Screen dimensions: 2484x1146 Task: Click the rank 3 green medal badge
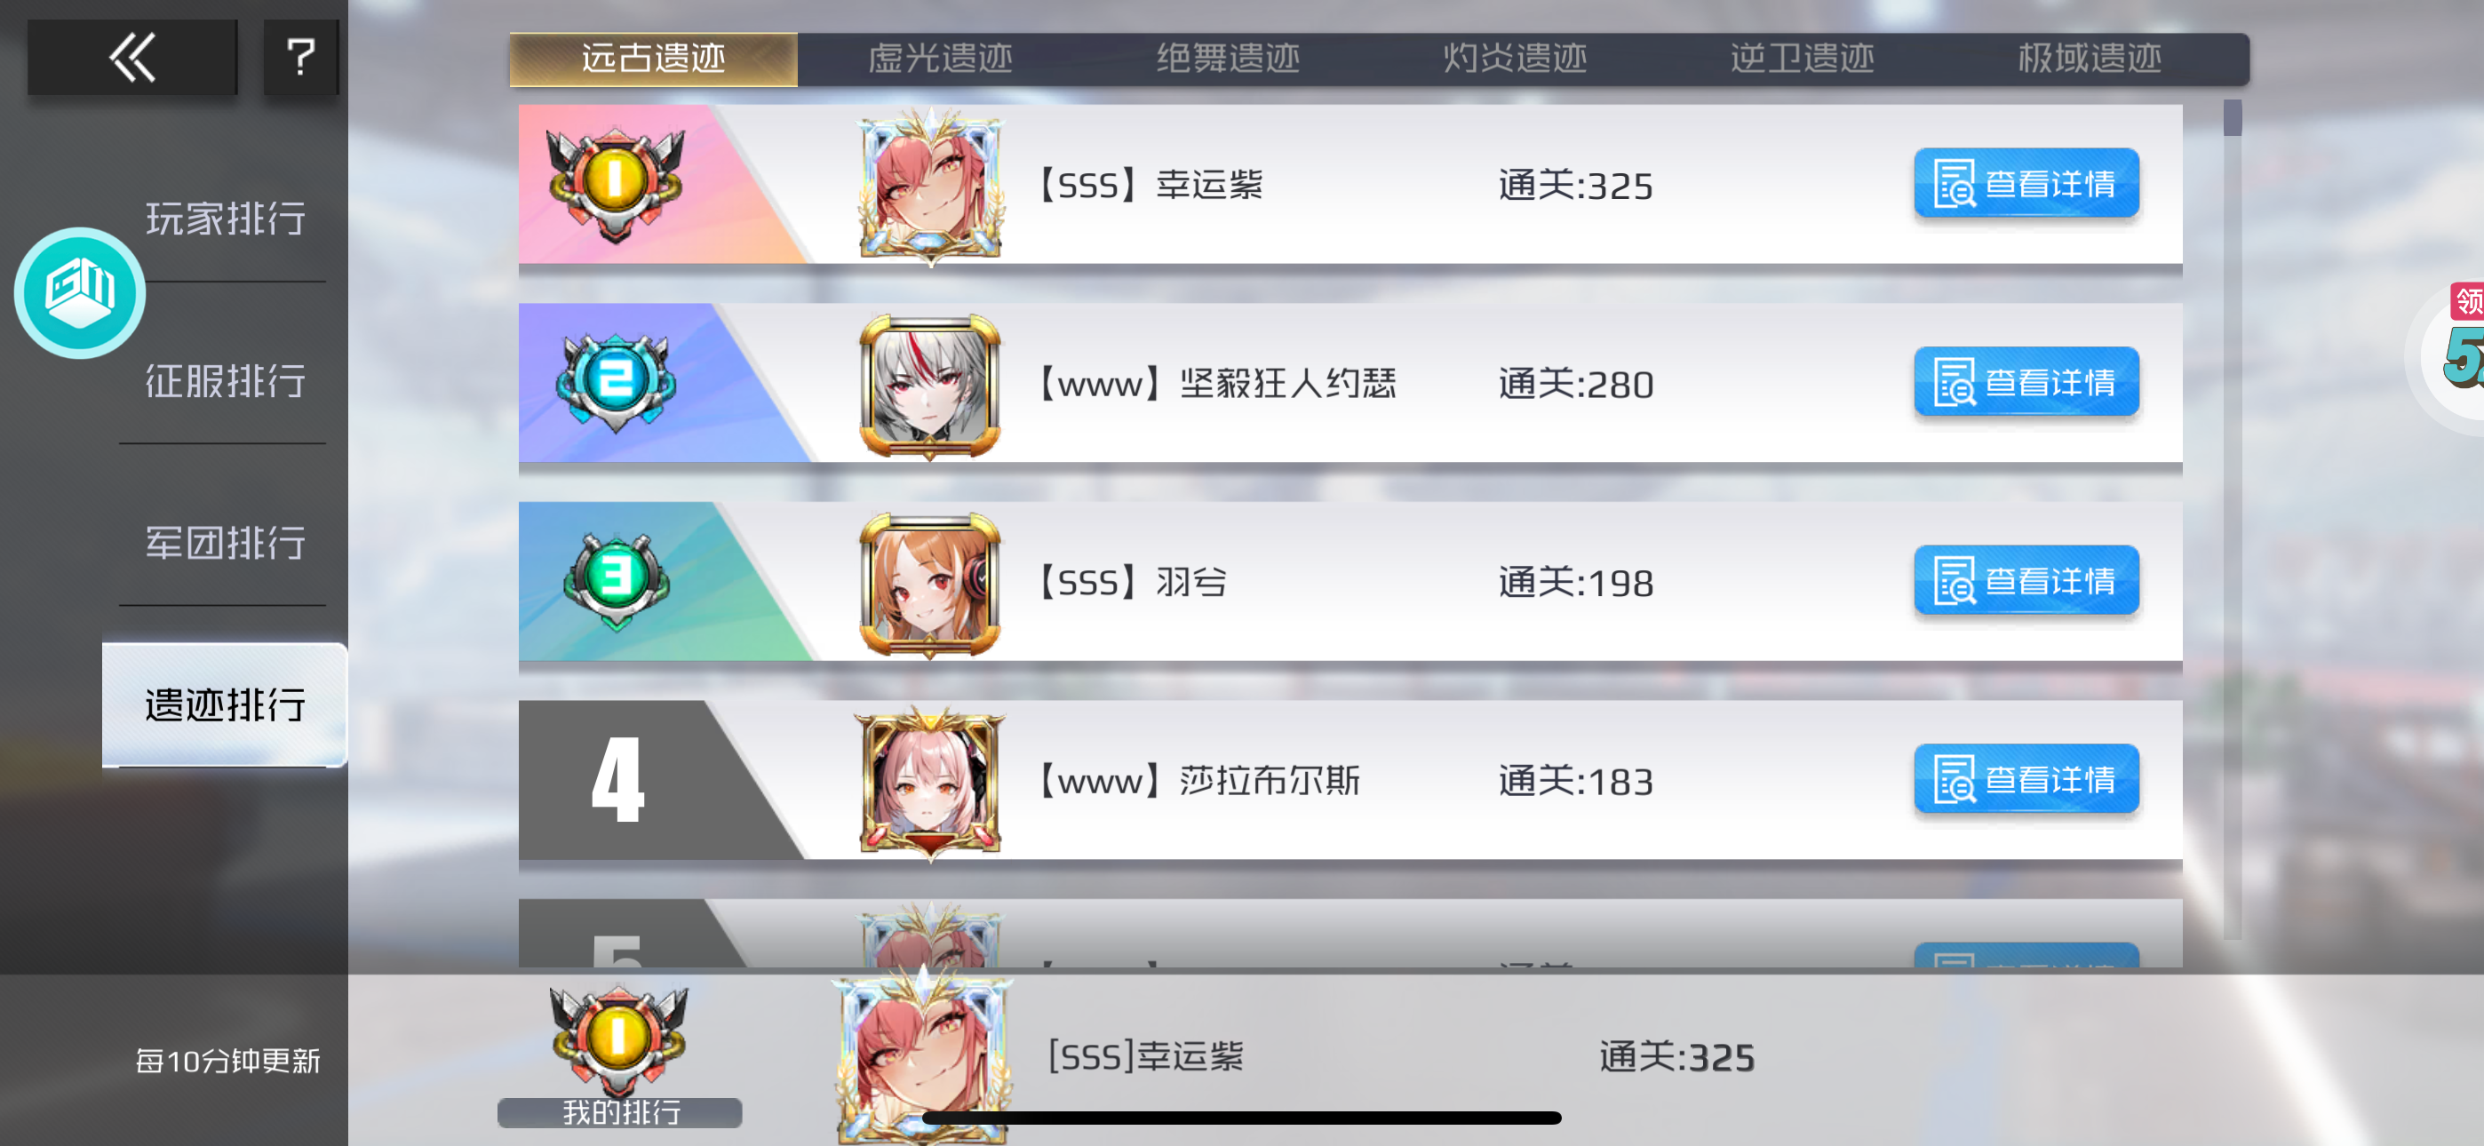click(615, 580)
